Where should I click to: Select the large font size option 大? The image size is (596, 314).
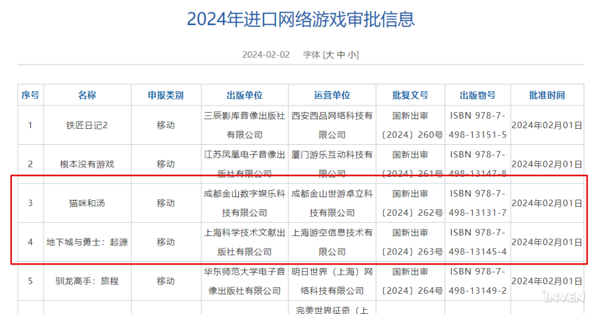(330, 55)
